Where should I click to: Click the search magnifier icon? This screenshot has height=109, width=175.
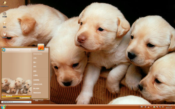click(30, 102)
